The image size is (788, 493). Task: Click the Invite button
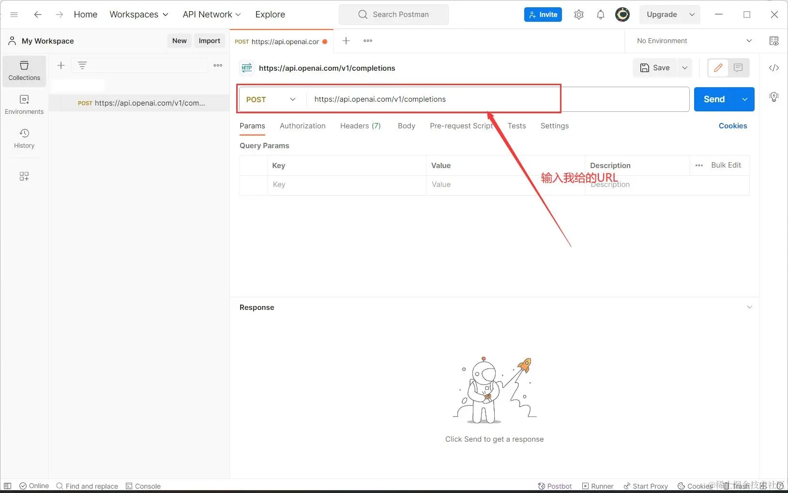tap(543, 15)
